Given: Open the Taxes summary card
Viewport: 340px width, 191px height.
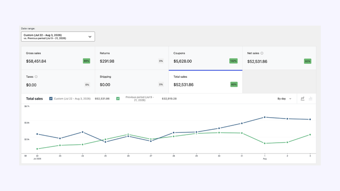Looking at the screenshot, I should 58,82.
